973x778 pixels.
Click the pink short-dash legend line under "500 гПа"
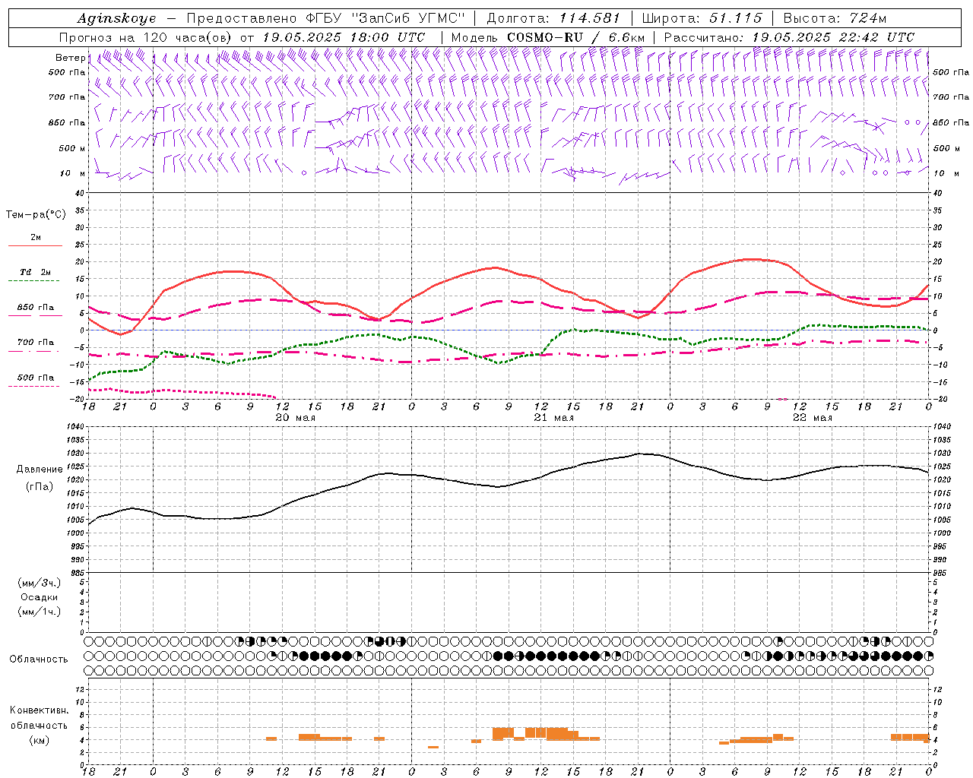click(x=35, y=386)
